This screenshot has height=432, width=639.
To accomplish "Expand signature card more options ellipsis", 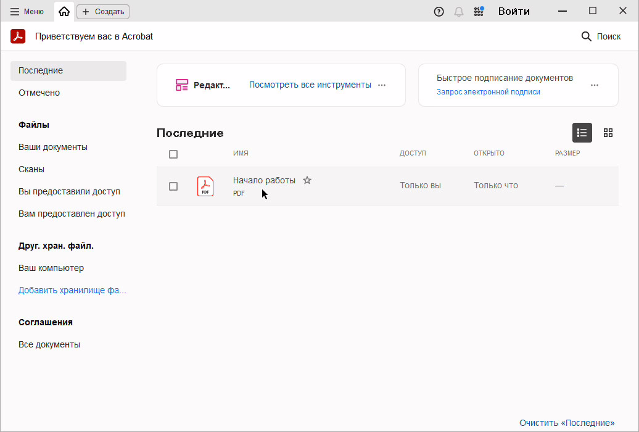I will coord(595,85).
